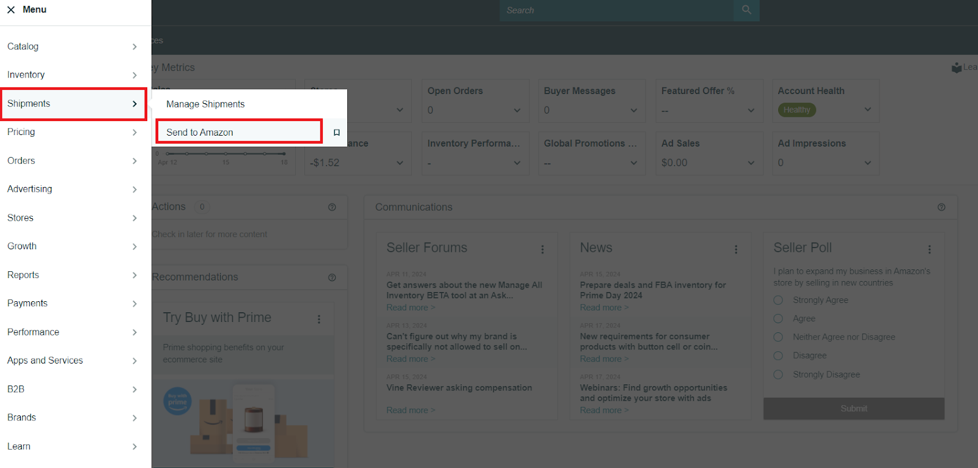
Task: Submit the Seller Poll answer
Action: pos(854,409)
